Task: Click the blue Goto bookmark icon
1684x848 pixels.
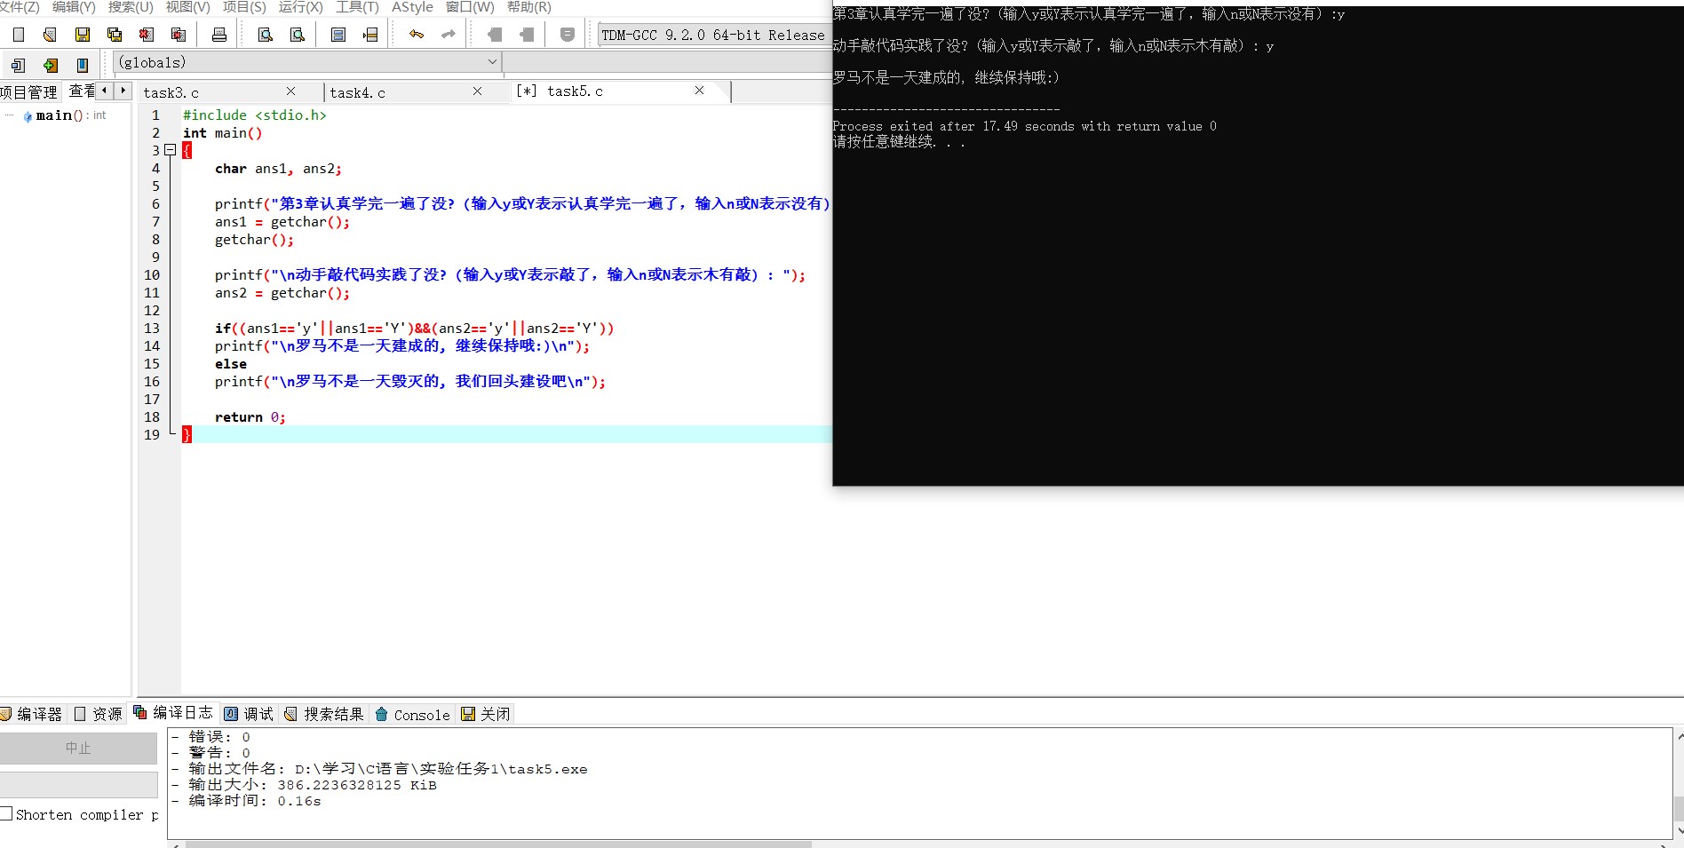Action: 83,65
